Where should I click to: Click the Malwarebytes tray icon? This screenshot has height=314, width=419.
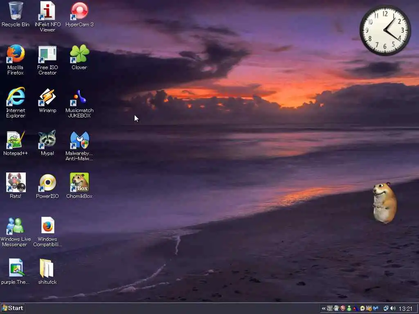(376, 308)
